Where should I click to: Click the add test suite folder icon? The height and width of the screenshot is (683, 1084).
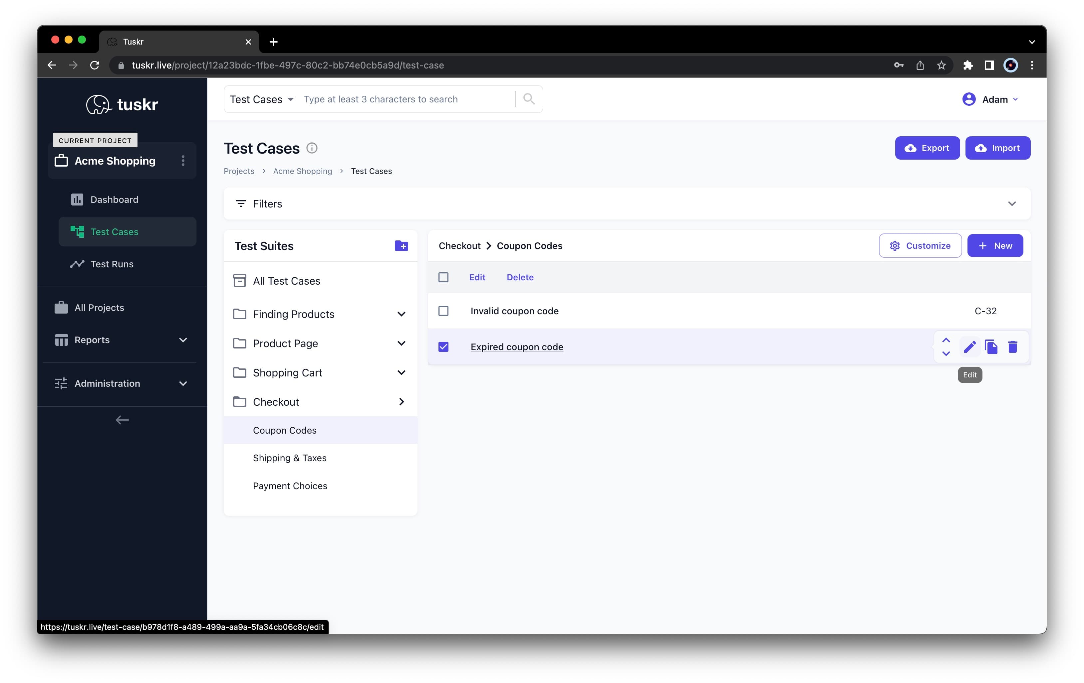pyautogui.click(x=401, y=245)
